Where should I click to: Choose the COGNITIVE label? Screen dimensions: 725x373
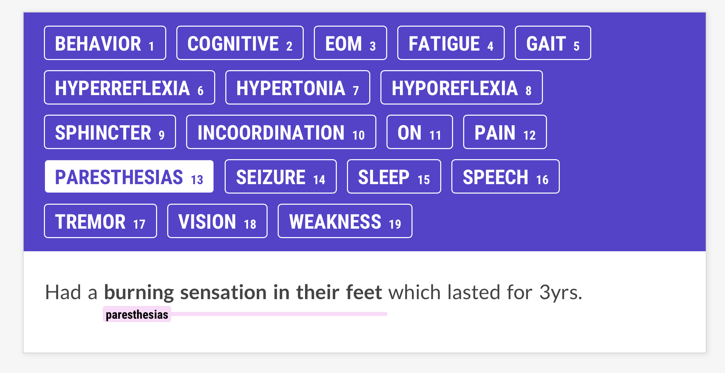click(x=240, y=43)
